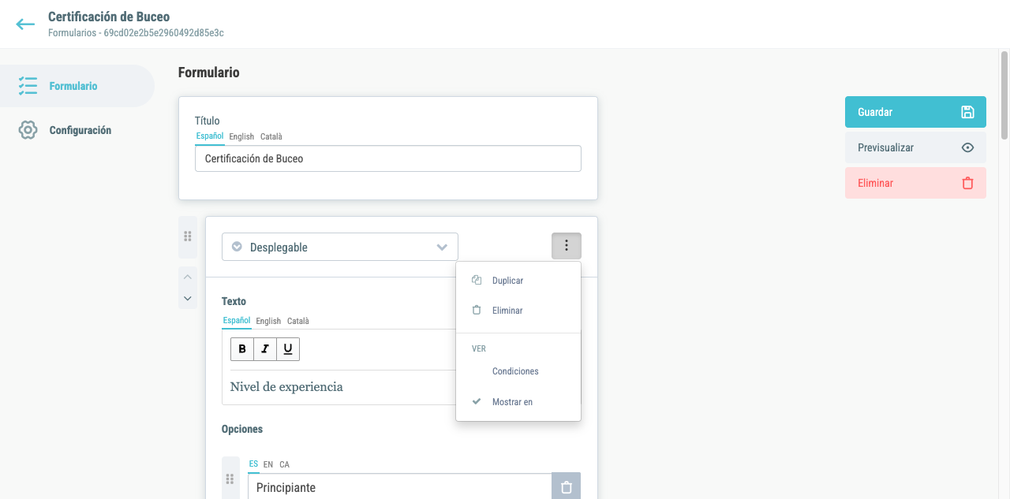Screen dimensions: 1010x499
Task: Select Català tab under Título
Action: click(x=271, y=136)
